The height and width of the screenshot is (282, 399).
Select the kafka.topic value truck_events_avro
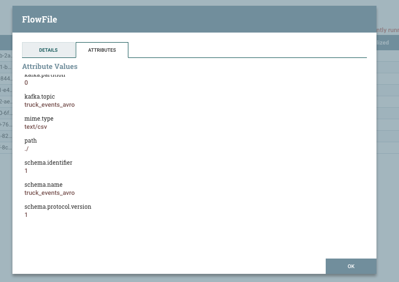tap(49, 105)
